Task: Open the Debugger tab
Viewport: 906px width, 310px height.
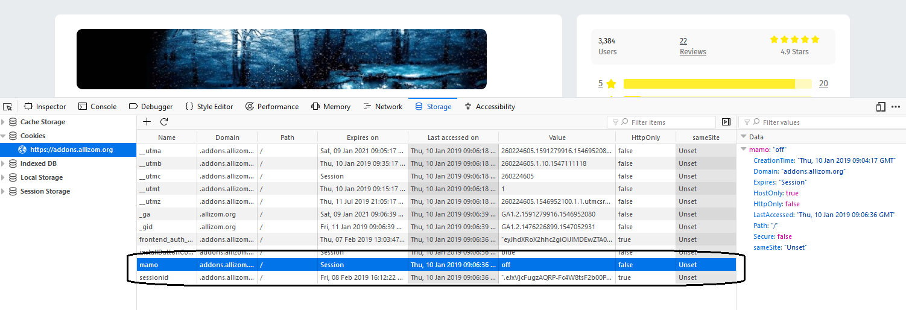Action: pyautogui.click(x=151, y=107)
